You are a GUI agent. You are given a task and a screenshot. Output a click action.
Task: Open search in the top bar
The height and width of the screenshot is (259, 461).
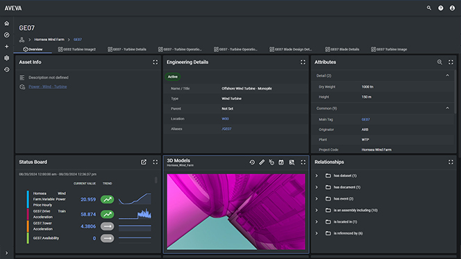pyautogui.click(x=429, y=8)
